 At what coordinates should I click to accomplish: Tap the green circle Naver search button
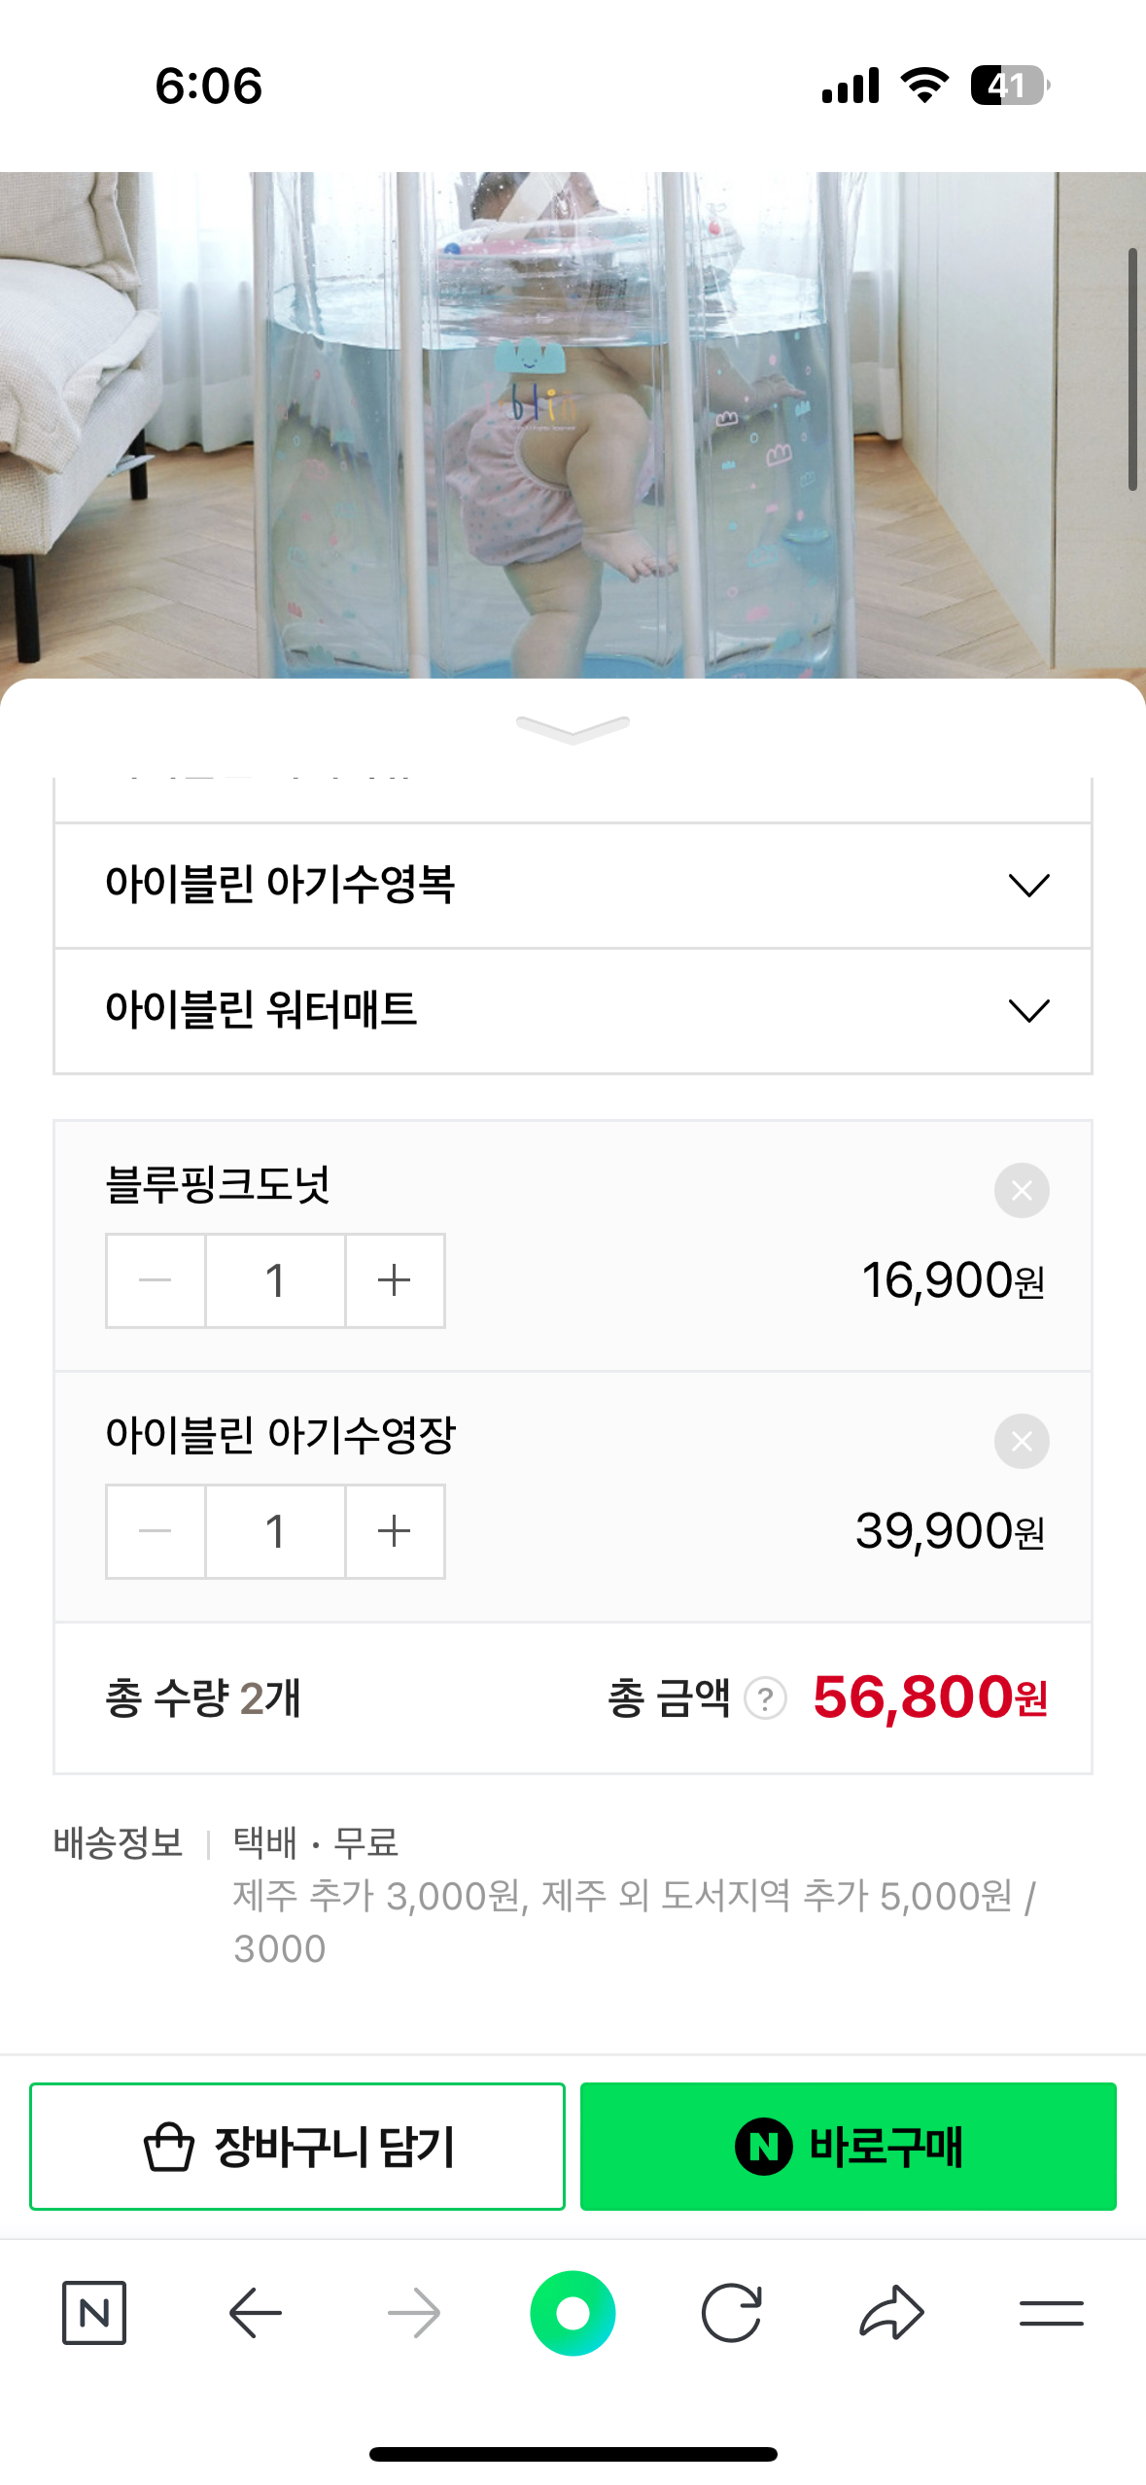pyautogui.click(x=573, y=2312)
